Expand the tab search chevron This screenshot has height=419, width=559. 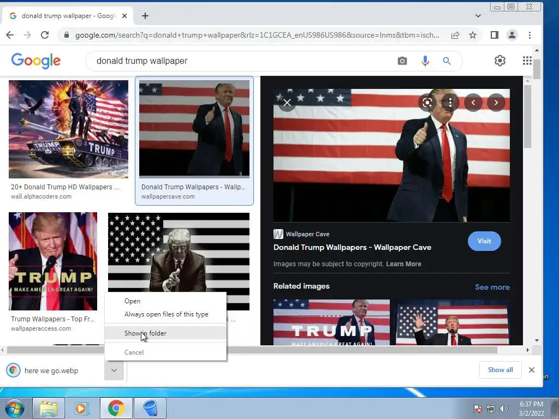tap(478, 16)
